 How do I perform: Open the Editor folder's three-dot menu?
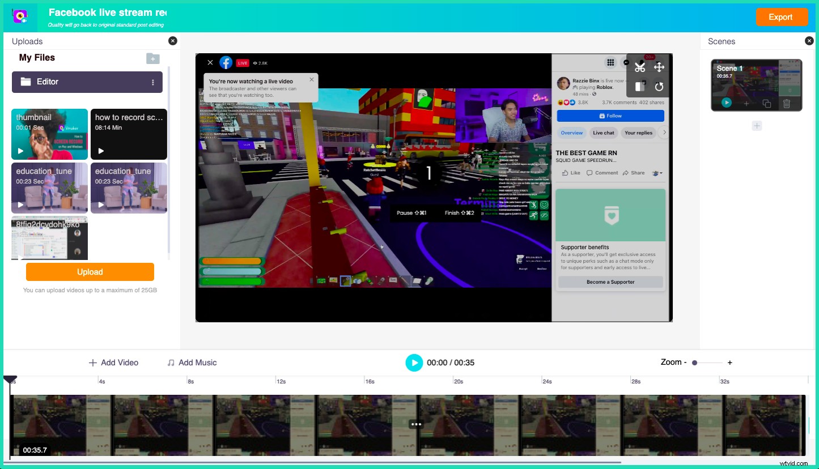(x=152, y=82)
